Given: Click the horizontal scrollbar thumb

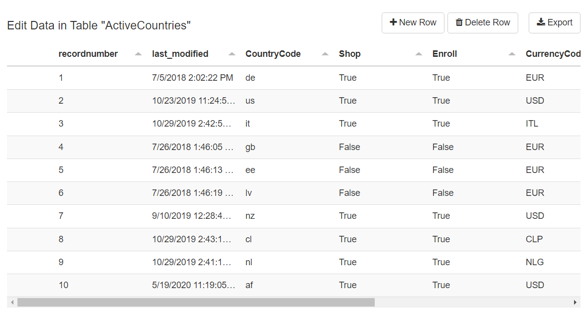Looking at the screenshot, I should [195, 302].
